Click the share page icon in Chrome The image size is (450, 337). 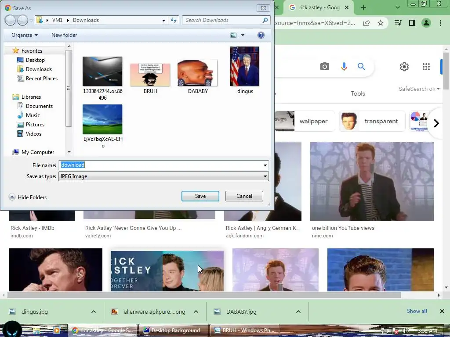coord(367,23)
